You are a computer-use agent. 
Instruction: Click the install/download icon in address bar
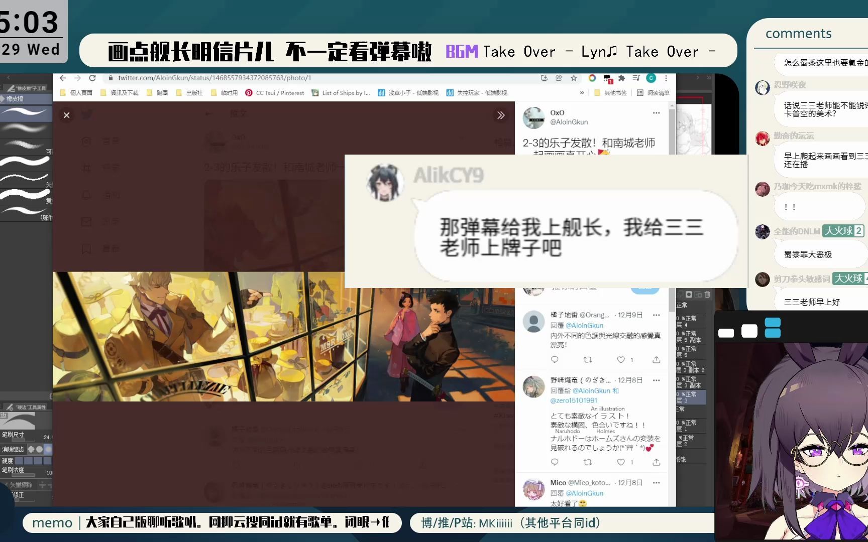(544, 78)
